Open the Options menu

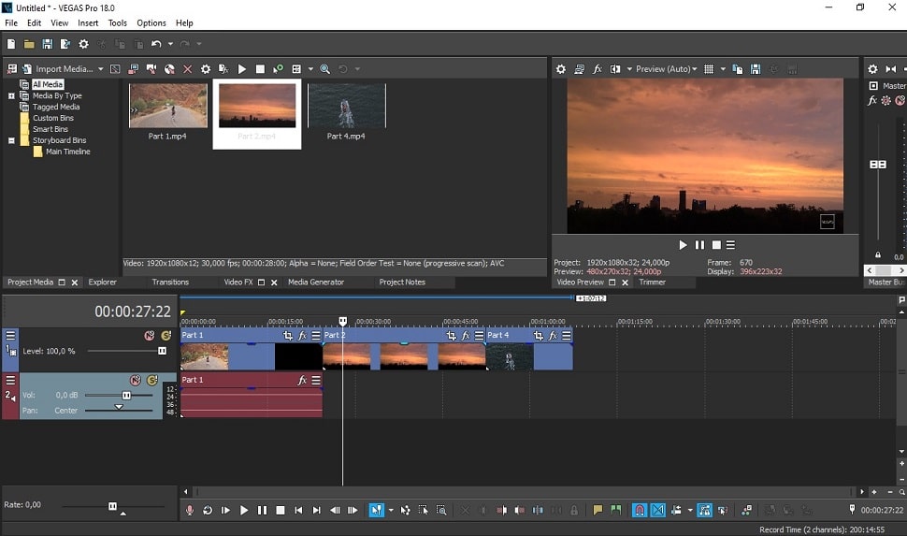click(x=151, y=23)
